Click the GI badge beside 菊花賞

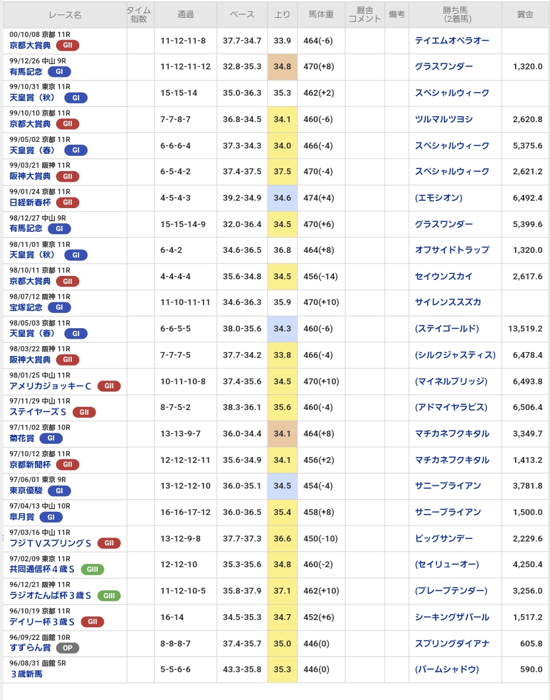[x=50, y=438]
